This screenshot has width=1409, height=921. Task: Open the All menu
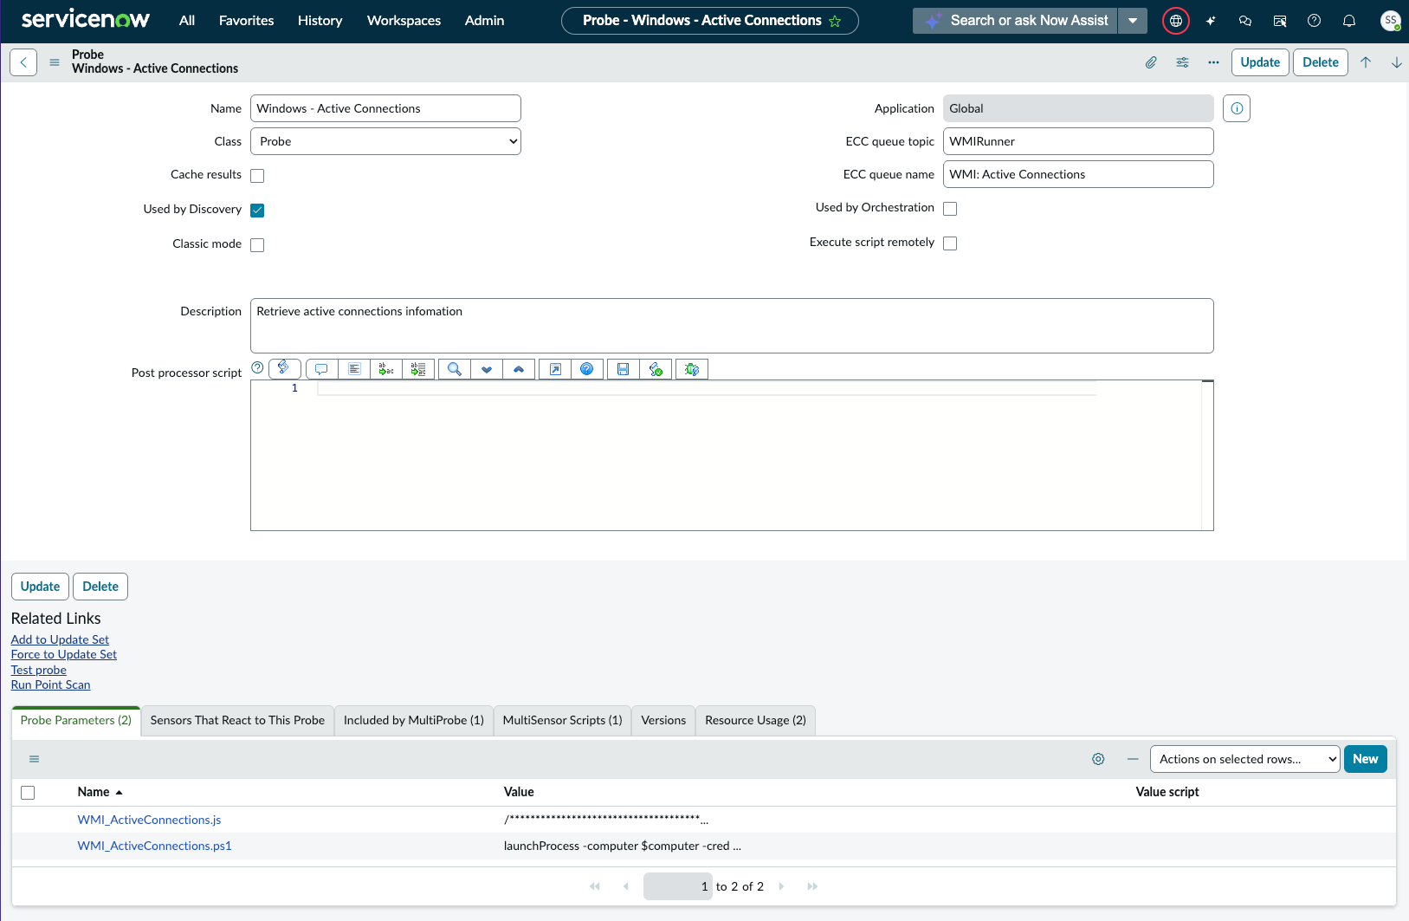(187, 21)
